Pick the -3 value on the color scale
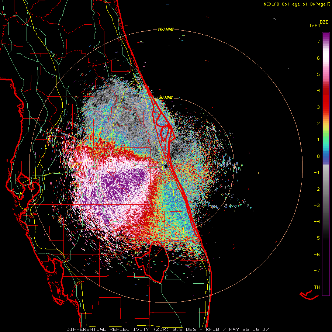 click(317, 205)
